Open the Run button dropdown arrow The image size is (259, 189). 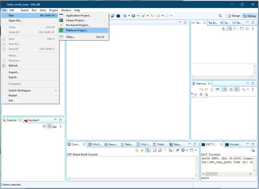click(138, 16)
